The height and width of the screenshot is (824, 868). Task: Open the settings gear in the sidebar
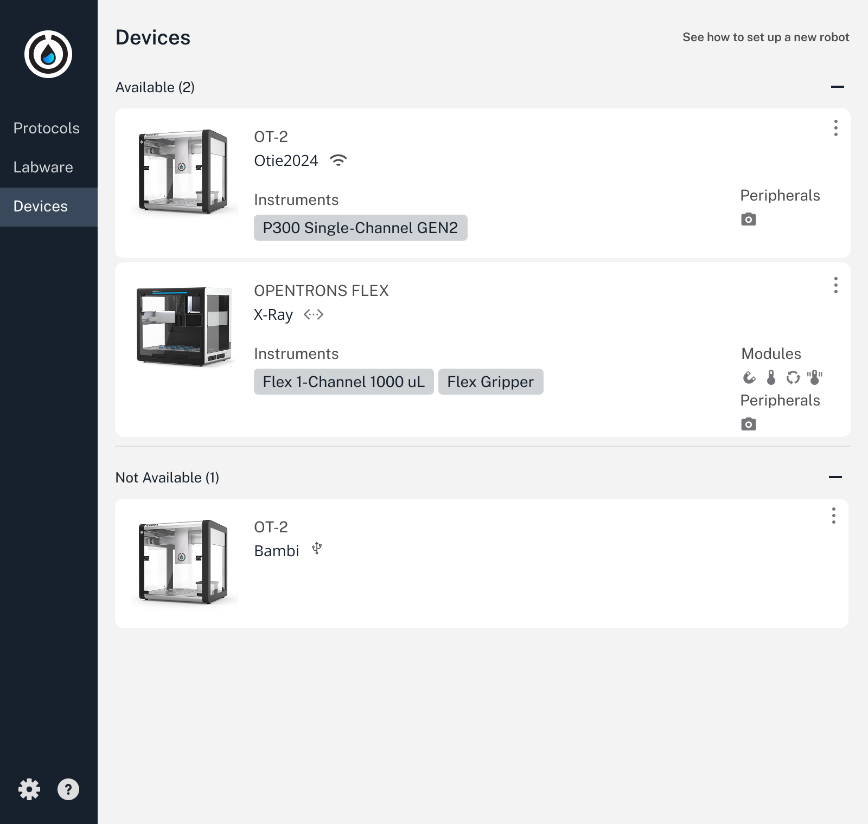[x=30, y=789]
